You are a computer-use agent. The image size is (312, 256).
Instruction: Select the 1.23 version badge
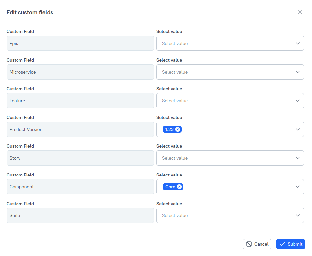(169, 129)
